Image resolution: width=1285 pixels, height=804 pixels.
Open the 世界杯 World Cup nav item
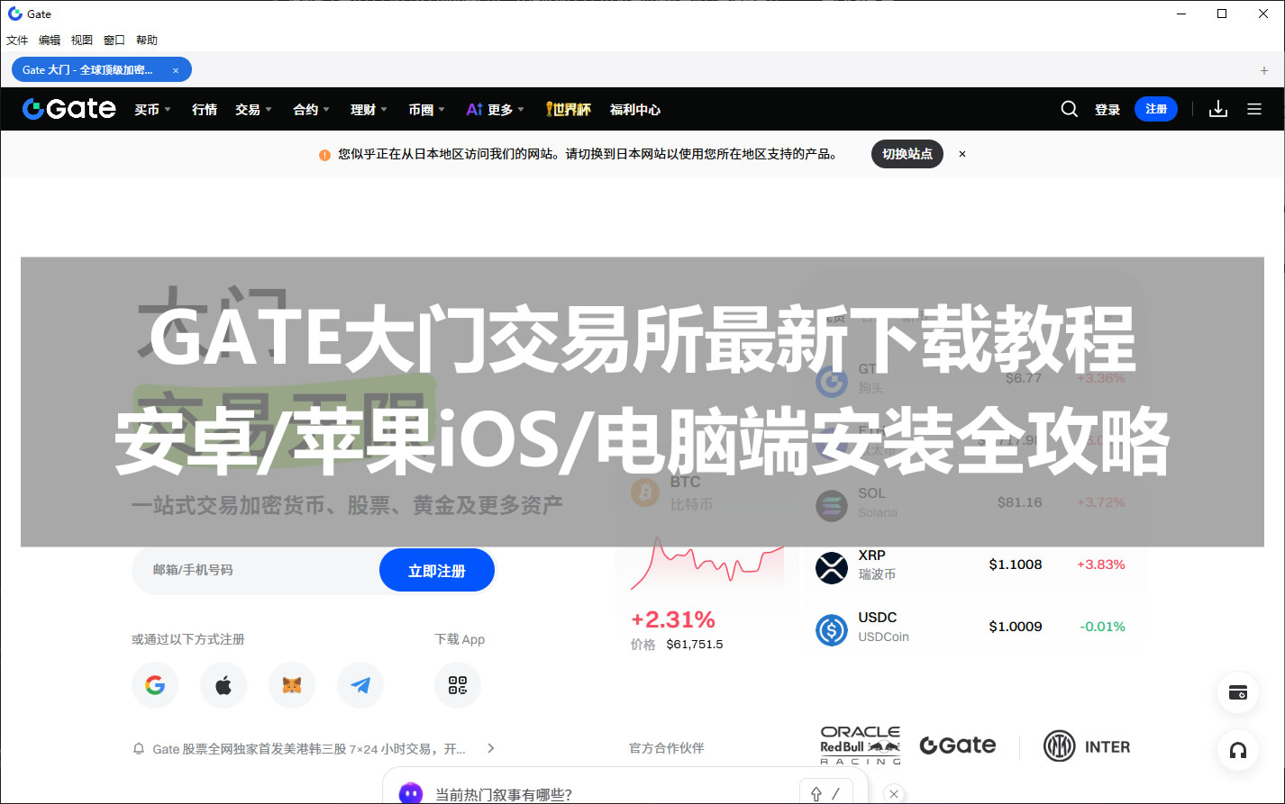coord(569,109)
